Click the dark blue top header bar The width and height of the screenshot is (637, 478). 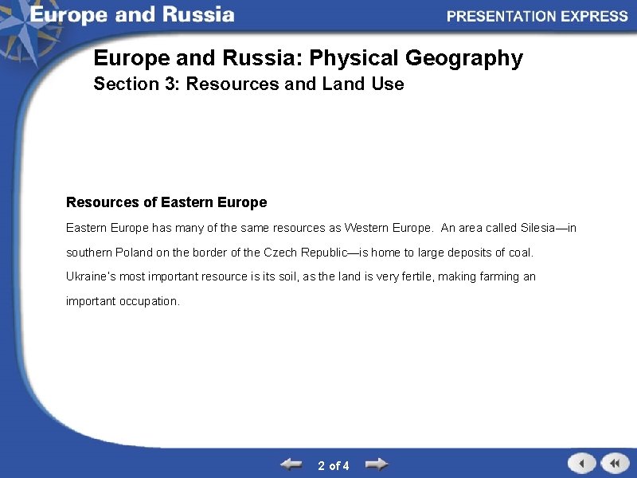click(318, 14)
